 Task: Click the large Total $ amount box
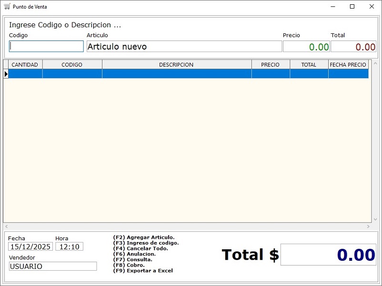[x=328, y=255]
